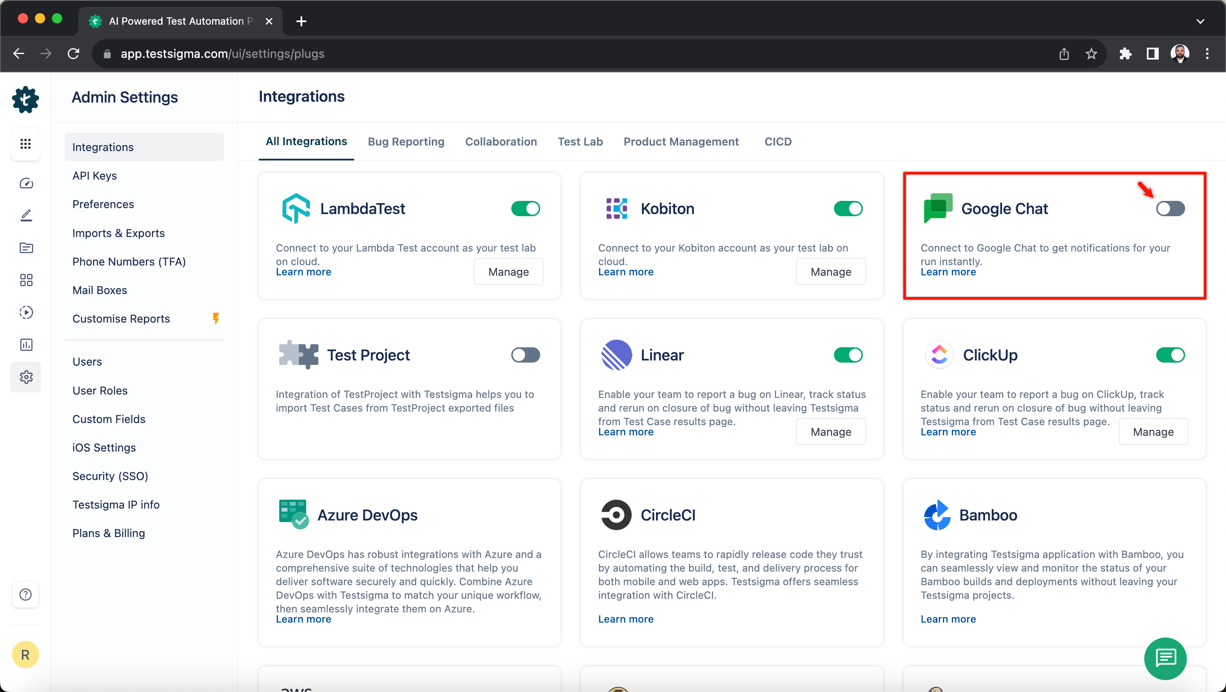Open Learn more link under CircleCI
The image size is (1226, 692).
pyautogui.click(x=625, y=619)
